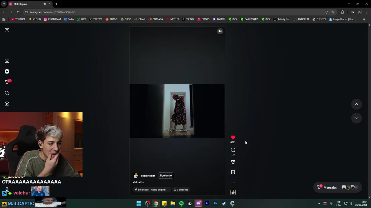Open the GMAIL bookmark

point(140,19)
